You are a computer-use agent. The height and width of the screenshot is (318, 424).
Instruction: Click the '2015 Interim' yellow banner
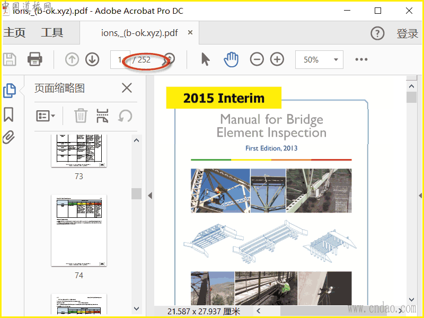224,98
